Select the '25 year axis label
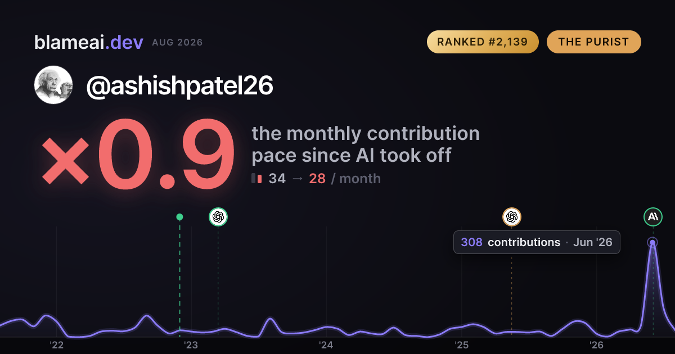This screenshot has height=354, width=675. [x=461, y=345]
